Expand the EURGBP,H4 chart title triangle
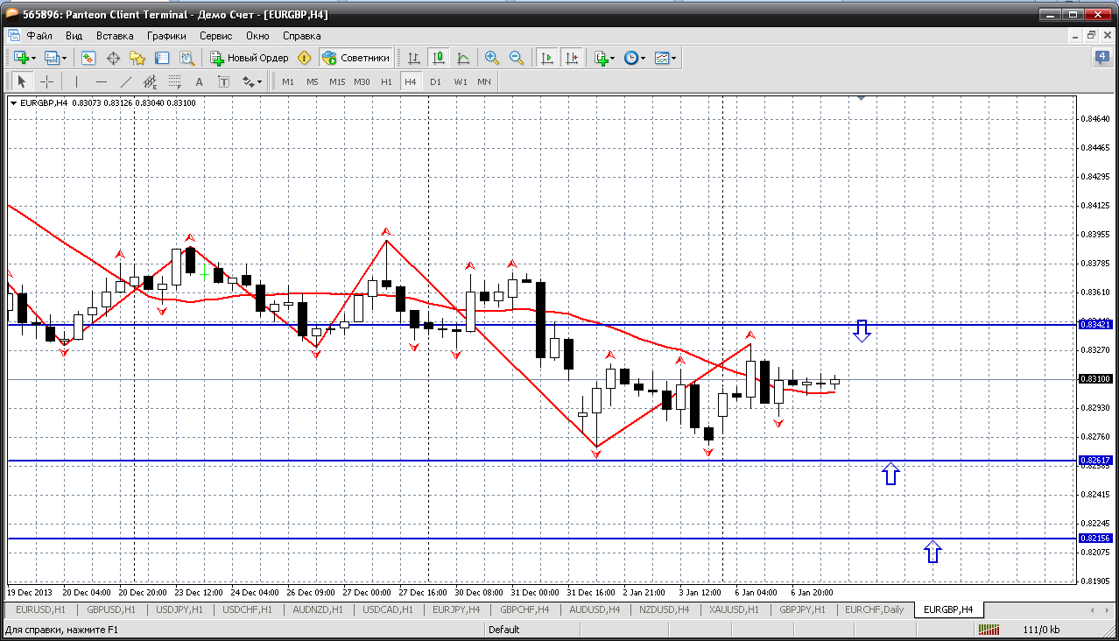This screenshot has width=1119, height=641. coord(14,103)
